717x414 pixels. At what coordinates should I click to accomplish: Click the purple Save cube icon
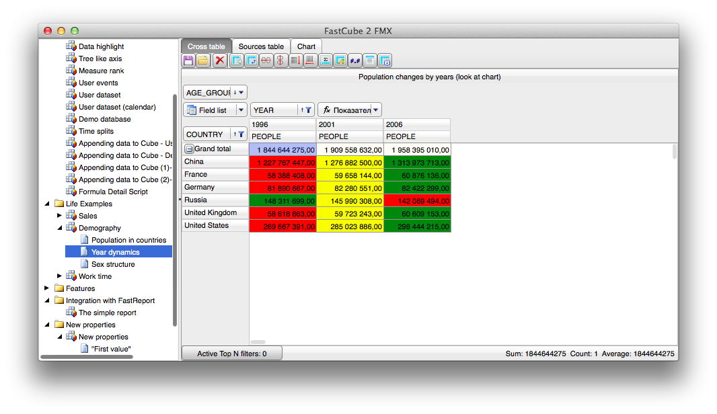(x=188, y=60)
